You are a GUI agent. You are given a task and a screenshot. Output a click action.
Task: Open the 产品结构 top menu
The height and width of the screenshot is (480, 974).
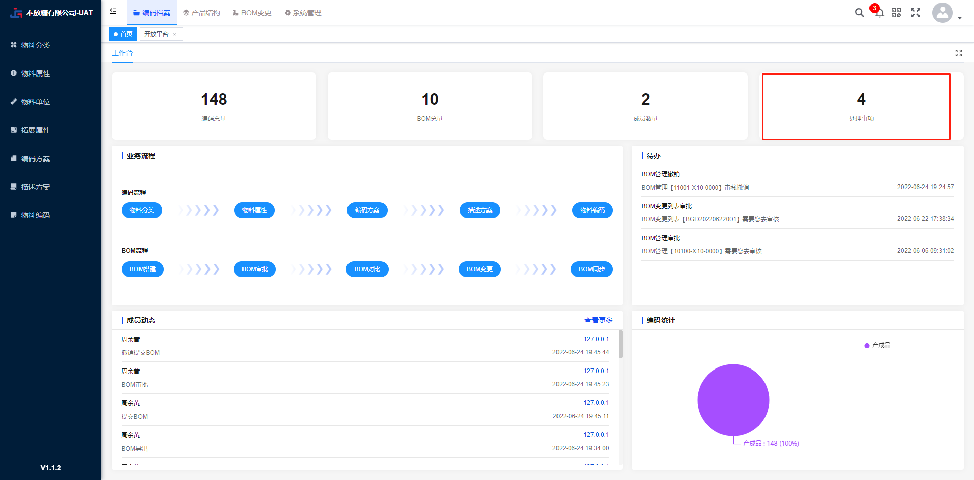(201, 13)
